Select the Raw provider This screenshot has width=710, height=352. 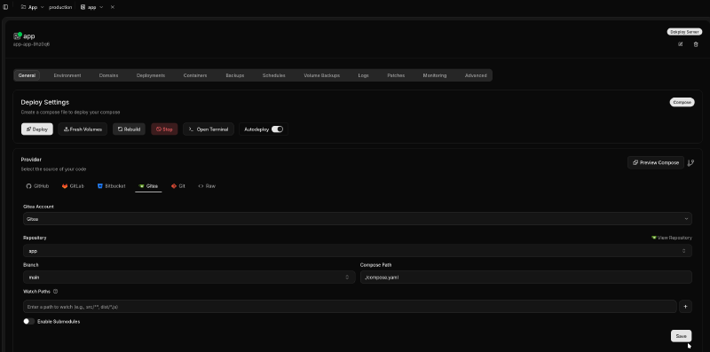[x=207, y=186]
